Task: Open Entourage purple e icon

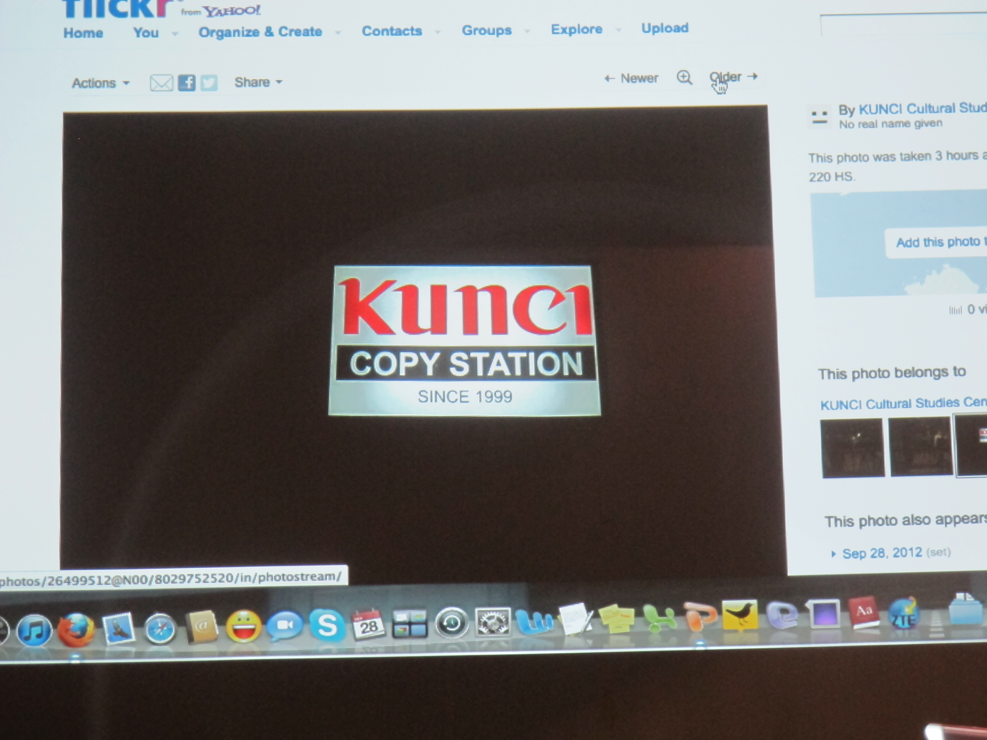Action: [782, 615]
